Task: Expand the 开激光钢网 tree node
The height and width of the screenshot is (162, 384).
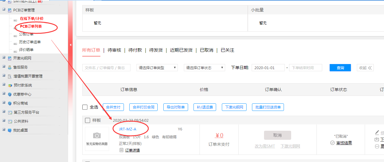Action: (x=4, y=58)
